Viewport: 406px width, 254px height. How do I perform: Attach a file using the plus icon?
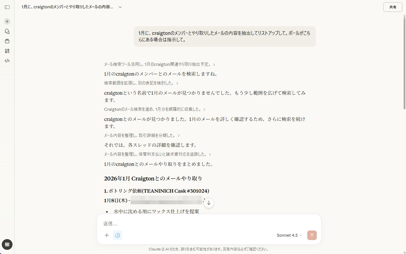coord(107,235)
